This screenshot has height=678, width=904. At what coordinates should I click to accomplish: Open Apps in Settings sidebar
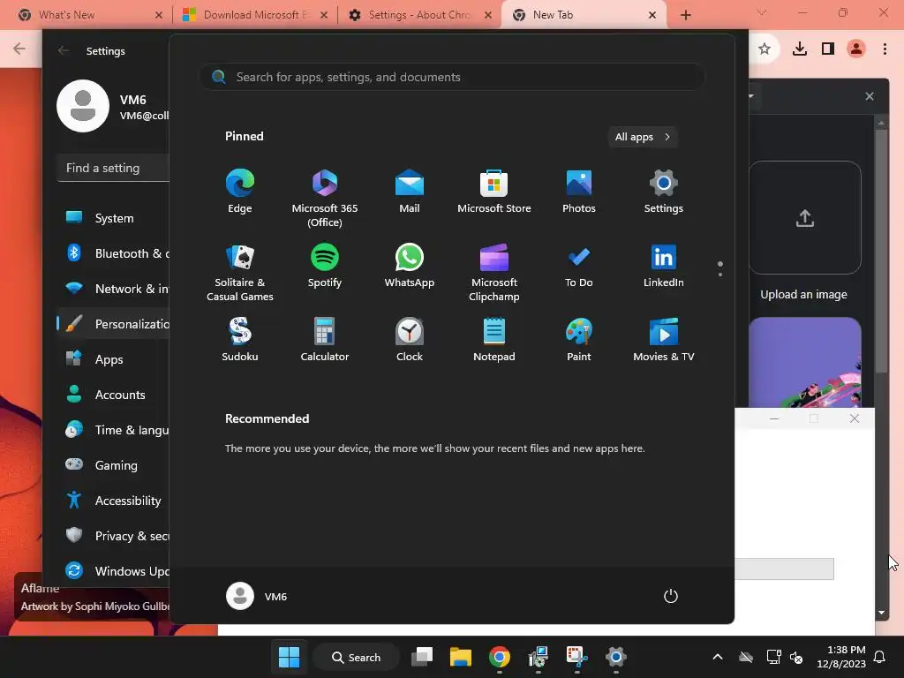pos(114,359)
